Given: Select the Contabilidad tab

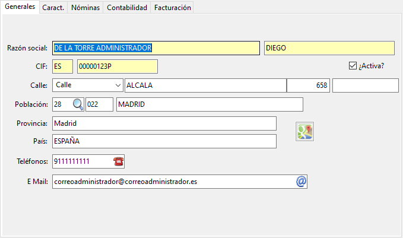Looking at the screenshot, I should [x=127, y=8].
